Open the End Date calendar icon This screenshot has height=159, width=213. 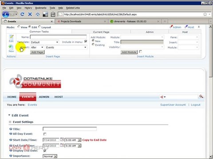click(62, 145)
